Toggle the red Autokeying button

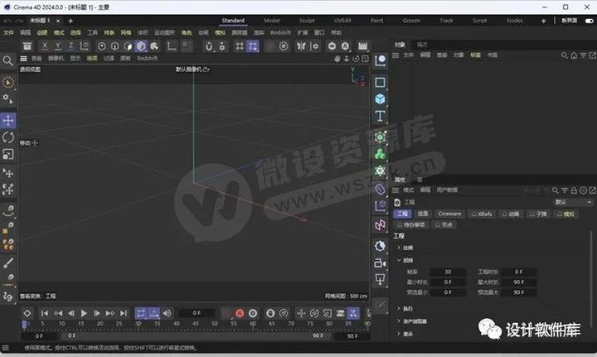tap(240, 313)
